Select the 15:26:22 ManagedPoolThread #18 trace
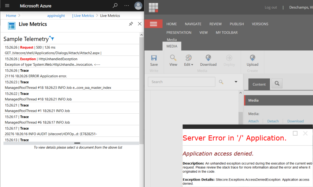Viewport: 313px width, 187px height. point(71,96)
